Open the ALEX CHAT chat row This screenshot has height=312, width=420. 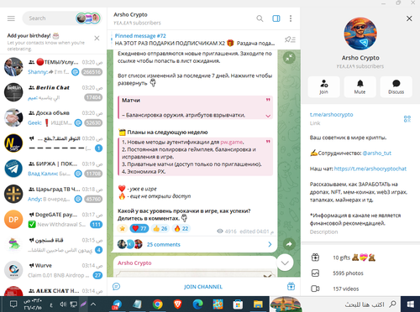53,290
